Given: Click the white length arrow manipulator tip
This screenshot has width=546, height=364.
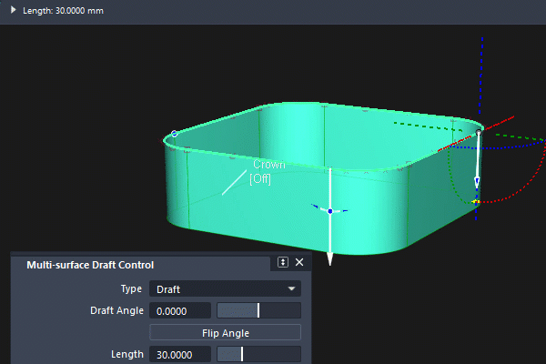Looking at the screenshot, I should coord(329,259).
